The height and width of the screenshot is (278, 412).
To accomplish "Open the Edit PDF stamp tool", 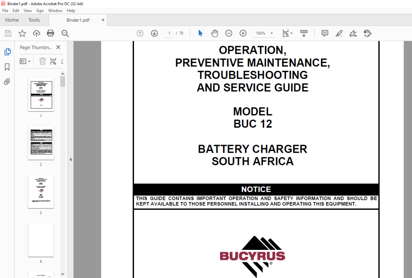I will pos(367,33).
